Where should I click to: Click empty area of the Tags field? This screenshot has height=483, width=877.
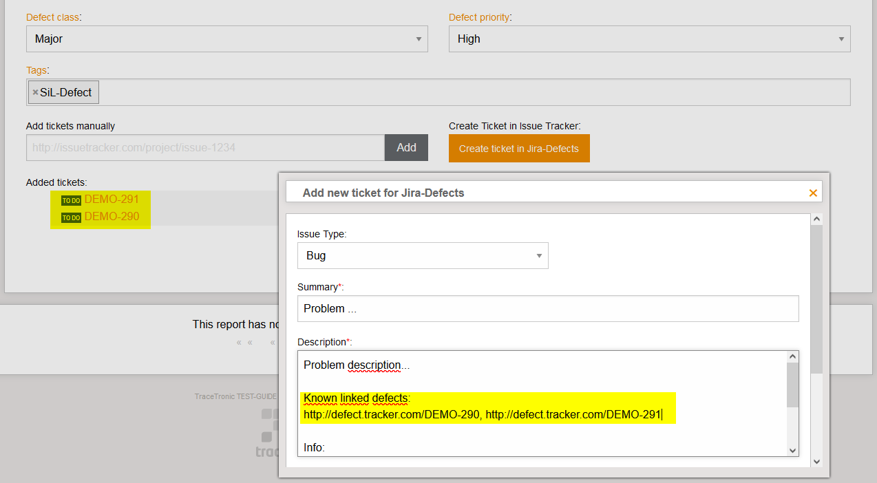click(x=474, y=93)
